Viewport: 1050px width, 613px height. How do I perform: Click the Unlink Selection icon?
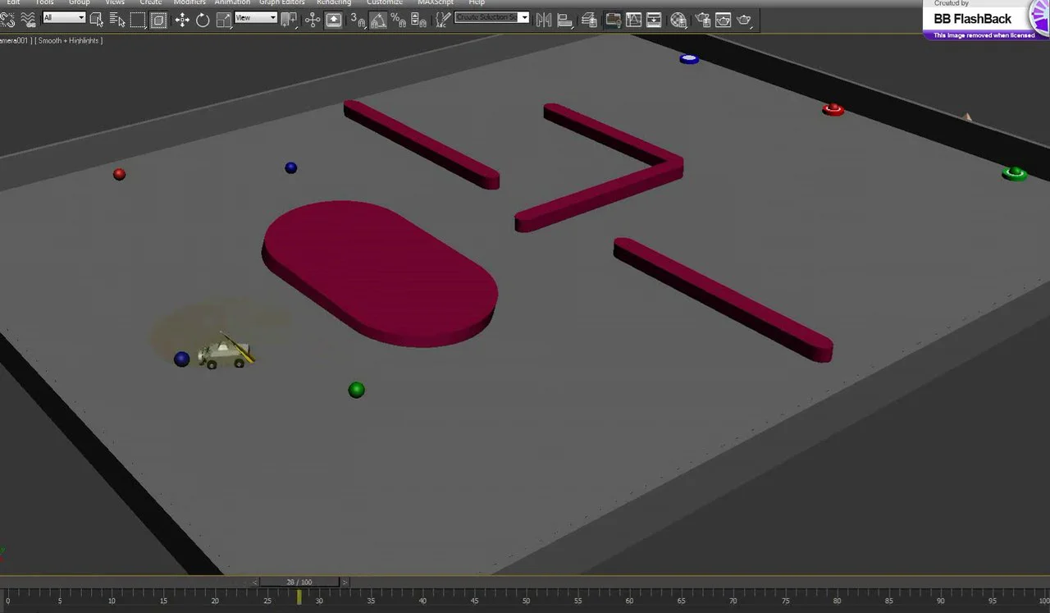coord(7,20)
